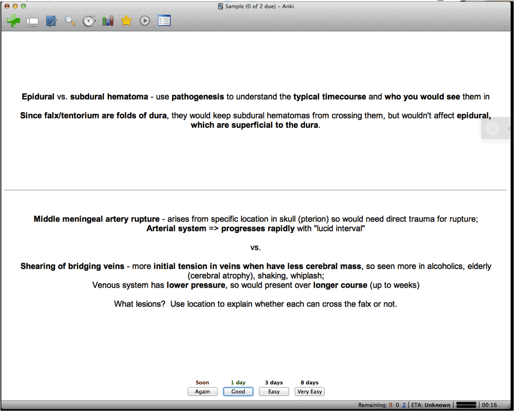This screenshot has width=514, height=411.
Task: Mark the current card with the star
Action: (x=126, y=21)
